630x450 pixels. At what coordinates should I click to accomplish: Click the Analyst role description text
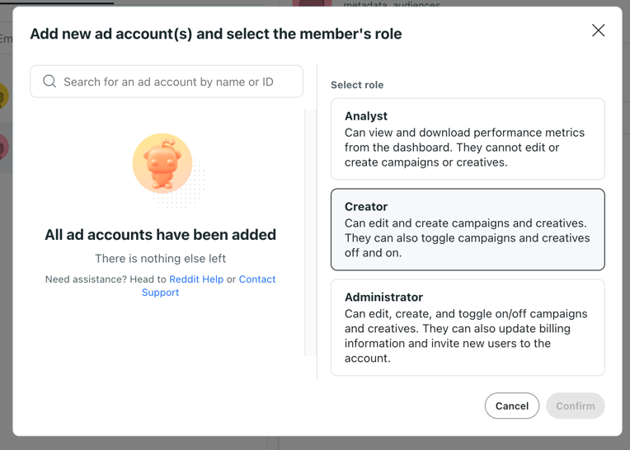[x=464, y=148]
